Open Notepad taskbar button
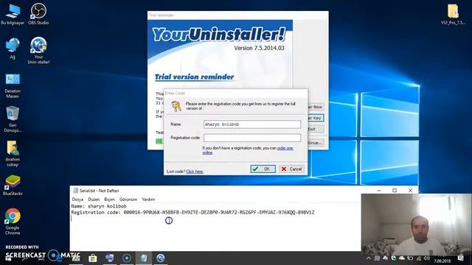 [144, 258]
